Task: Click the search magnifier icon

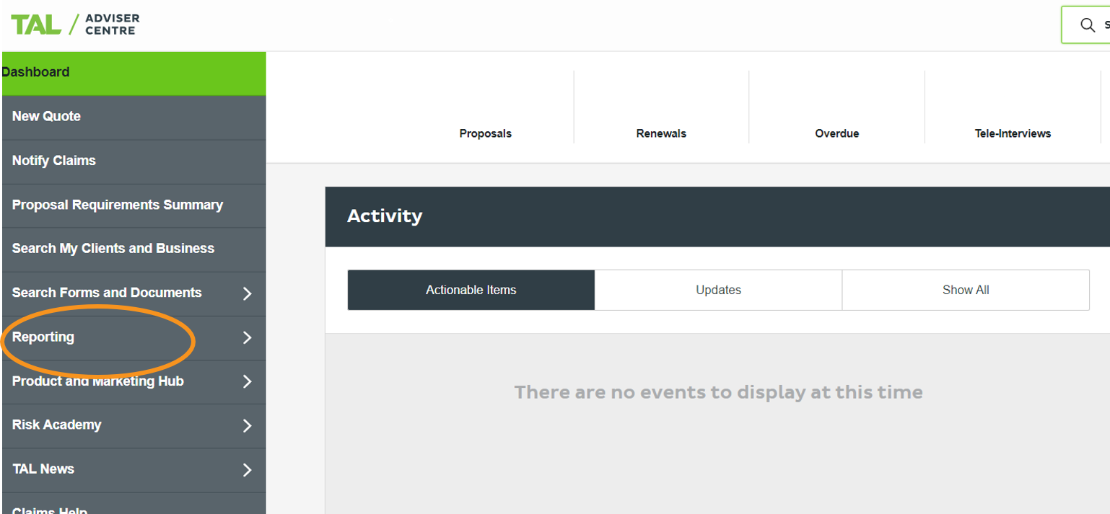Action: [x=1087, y=25]
